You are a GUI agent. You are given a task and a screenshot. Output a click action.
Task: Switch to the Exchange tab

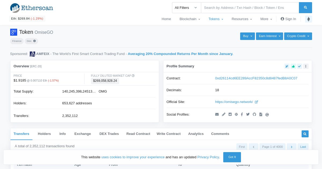pyautogui.click(x=83, y=134)
